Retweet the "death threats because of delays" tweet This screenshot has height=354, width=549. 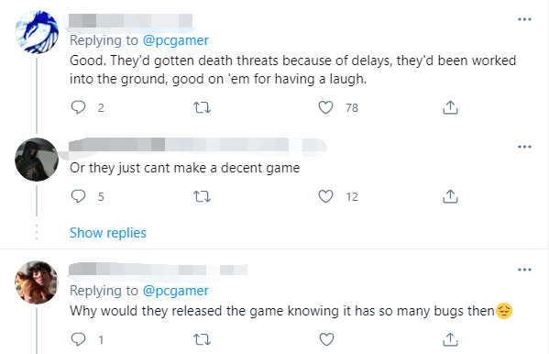tap(202, 107)
